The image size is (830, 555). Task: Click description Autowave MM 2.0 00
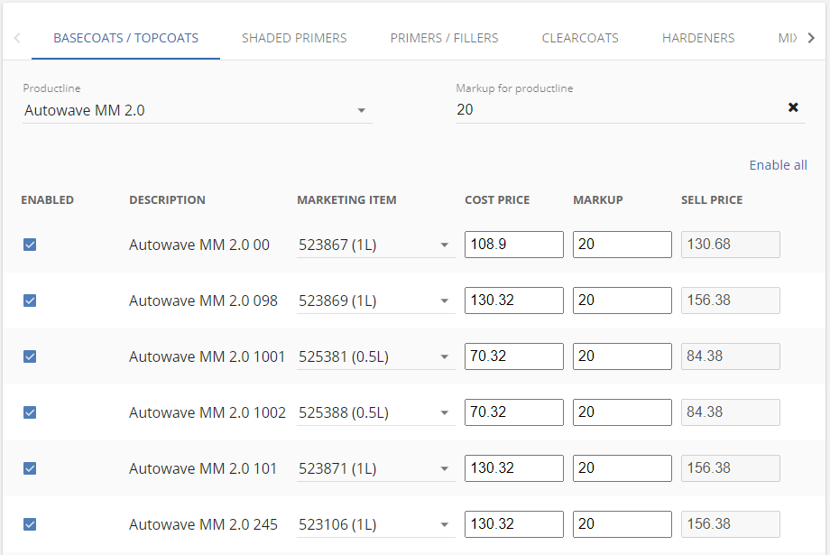[x=199, y=245]
